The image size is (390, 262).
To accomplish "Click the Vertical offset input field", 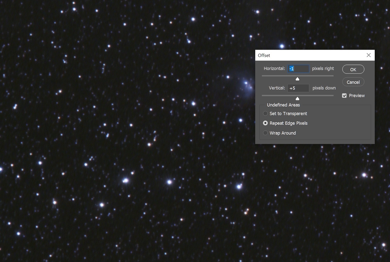I will click(298, 88).
